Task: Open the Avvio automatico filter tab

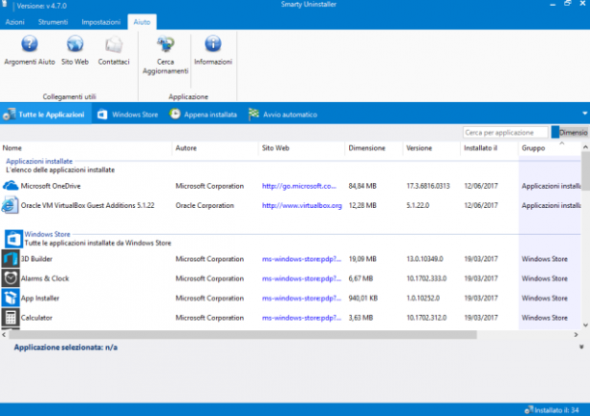Action: coord(283,115)
